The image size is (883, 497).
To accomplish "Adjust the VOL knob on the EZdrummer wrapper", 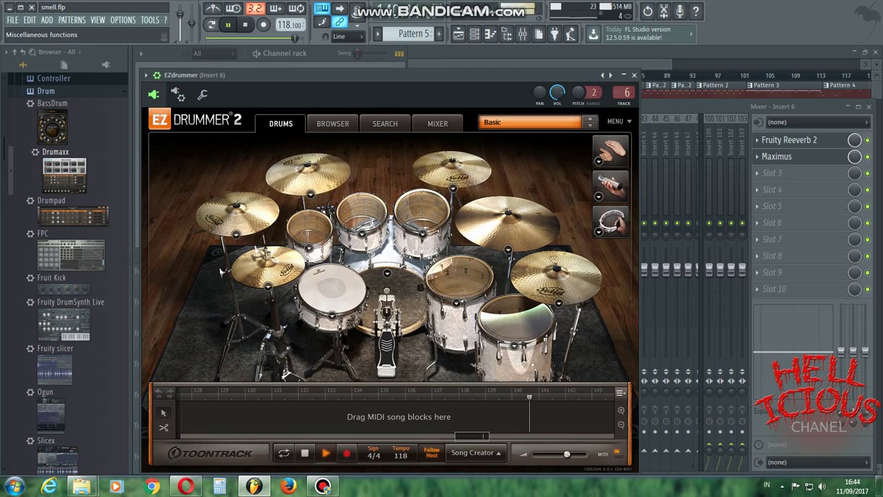I will coord(557,92).
